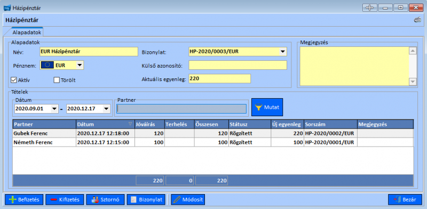
Task: Sort by the Dátum column header
Action: pyautogui.click(x=105, y=124)
